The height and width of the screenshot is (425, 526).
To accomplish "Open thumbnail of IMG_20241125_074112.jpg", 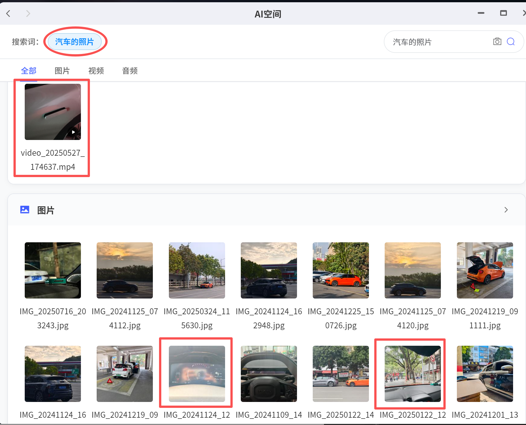I will click(125, 270).
